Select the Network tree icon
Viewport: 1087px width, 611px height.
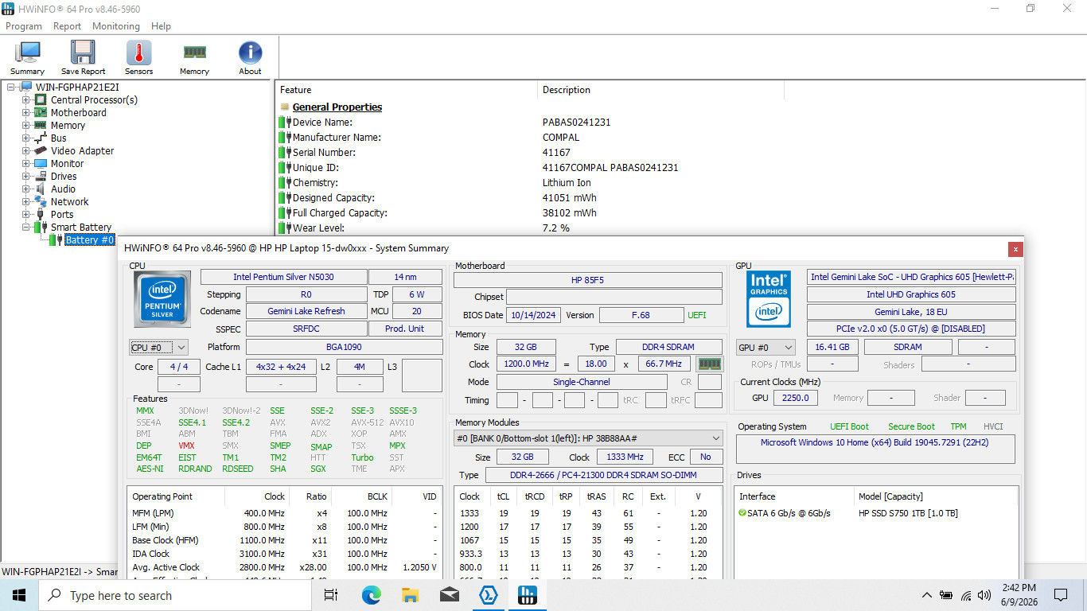41,201
